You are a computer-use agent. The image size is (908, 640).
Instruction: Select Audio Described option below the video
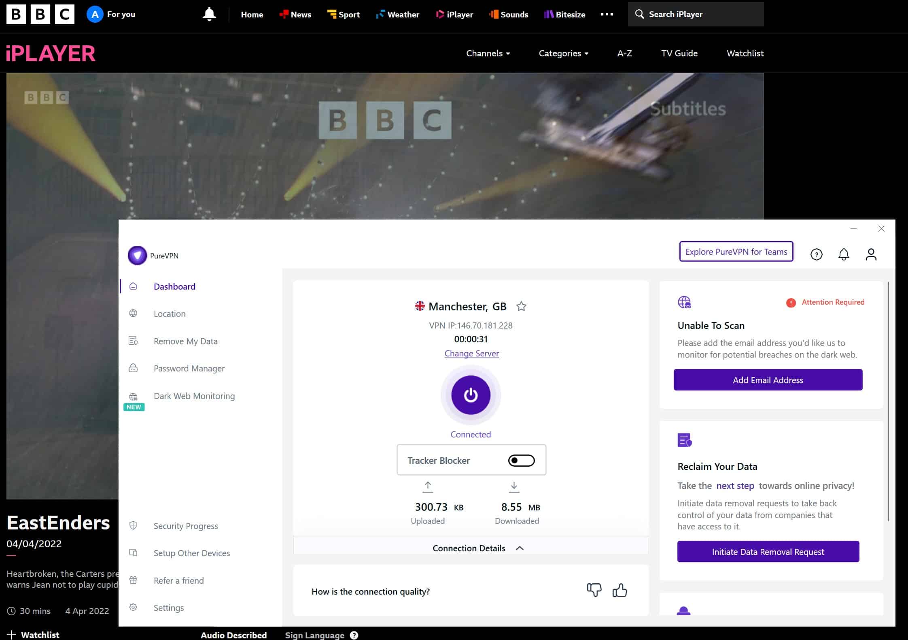point(233,635)
